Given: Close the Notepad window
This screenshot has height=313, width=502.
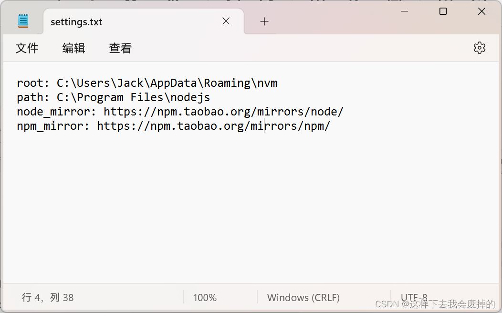Looking at the screenshot, I should pos(481,11).
